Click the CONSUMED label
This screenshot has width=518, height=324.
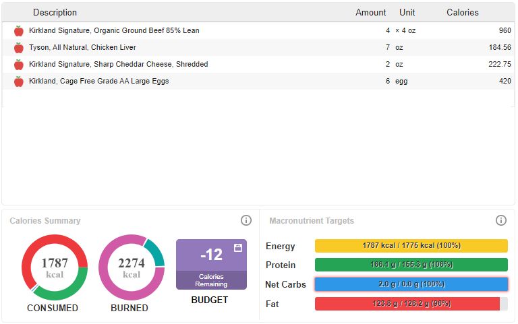(53, 308)
